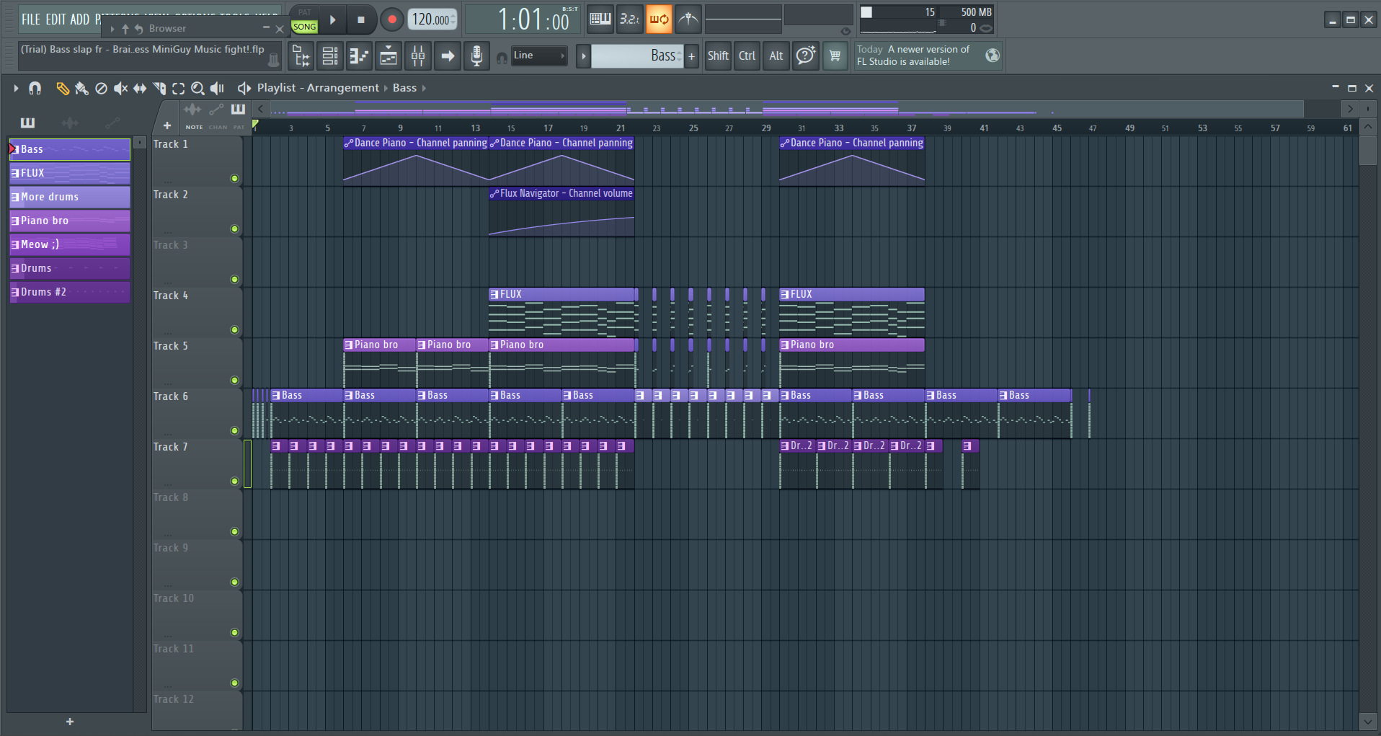Mute Track 9 using its green dot
The height and width of the screenshot is (736, 1381).
(x=234, y=582)
